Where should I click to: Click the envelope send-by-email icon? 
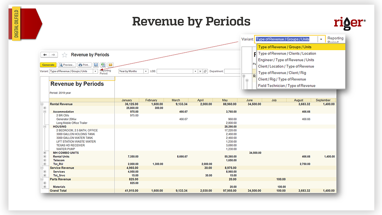(110, 65)
